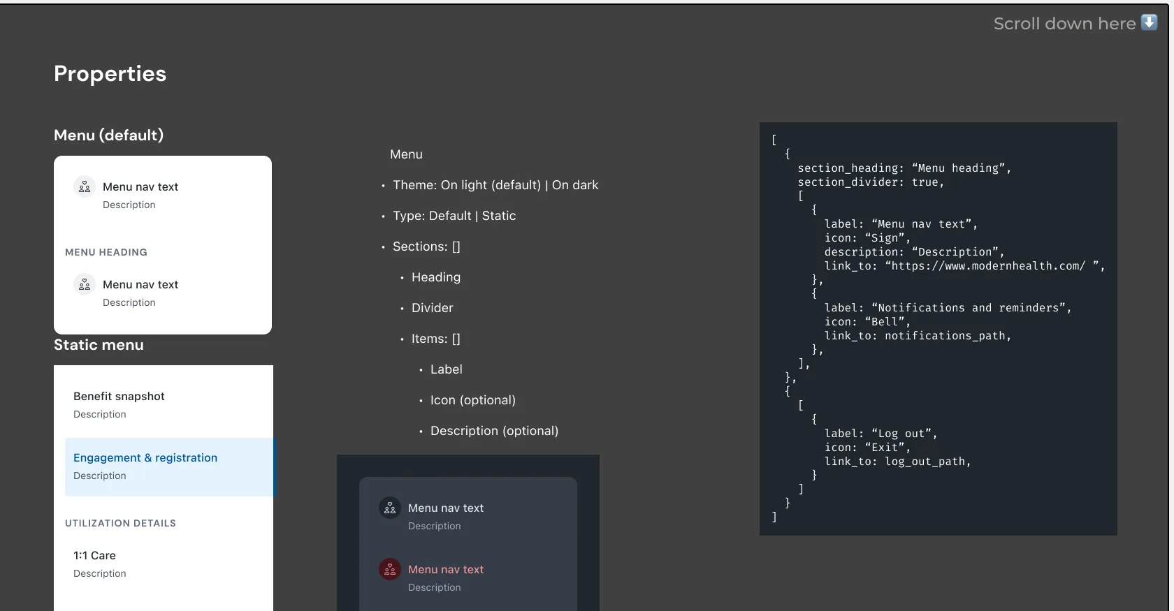Click the red highlighted nav icon in dark menu
Screen dimensions: 1174x611
coord(390,569)
